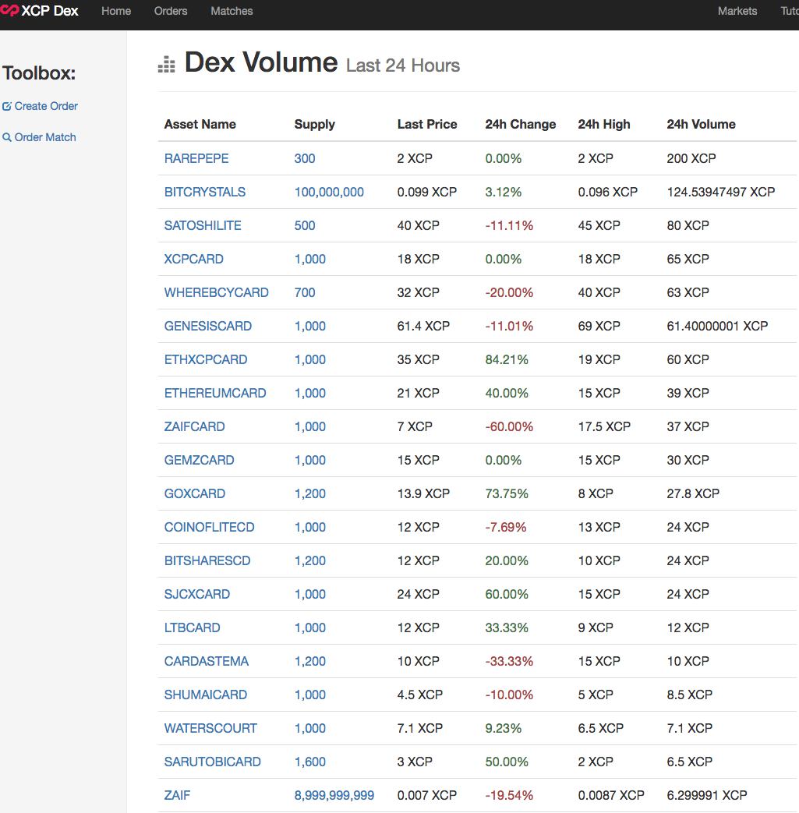Screen dimensions: 799x813
Task: Open the Matches nav item
Action: pyautogui.click(x=232, y=11)
